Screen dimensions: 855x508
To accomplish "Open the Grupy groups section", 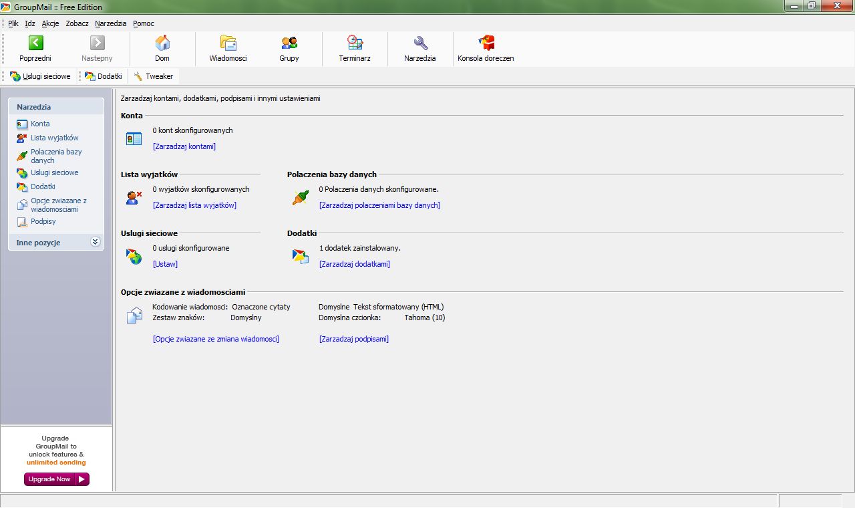I will point(289,49).
